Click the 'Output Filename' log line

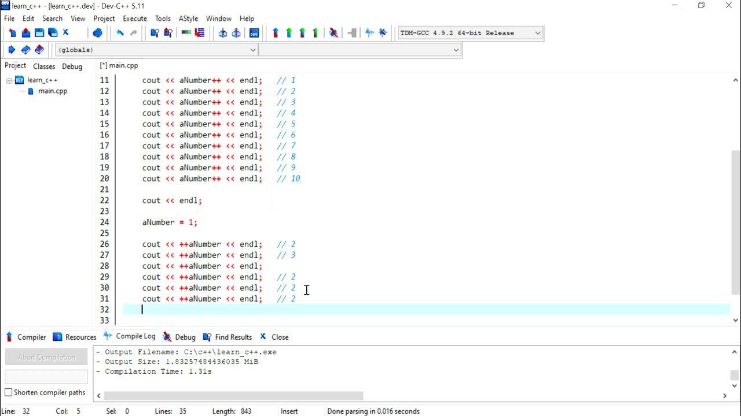[x=186, y=352]
